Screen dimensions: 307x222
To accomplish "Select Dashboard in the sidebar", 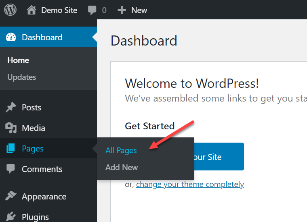I will click(x=48, y=37).
